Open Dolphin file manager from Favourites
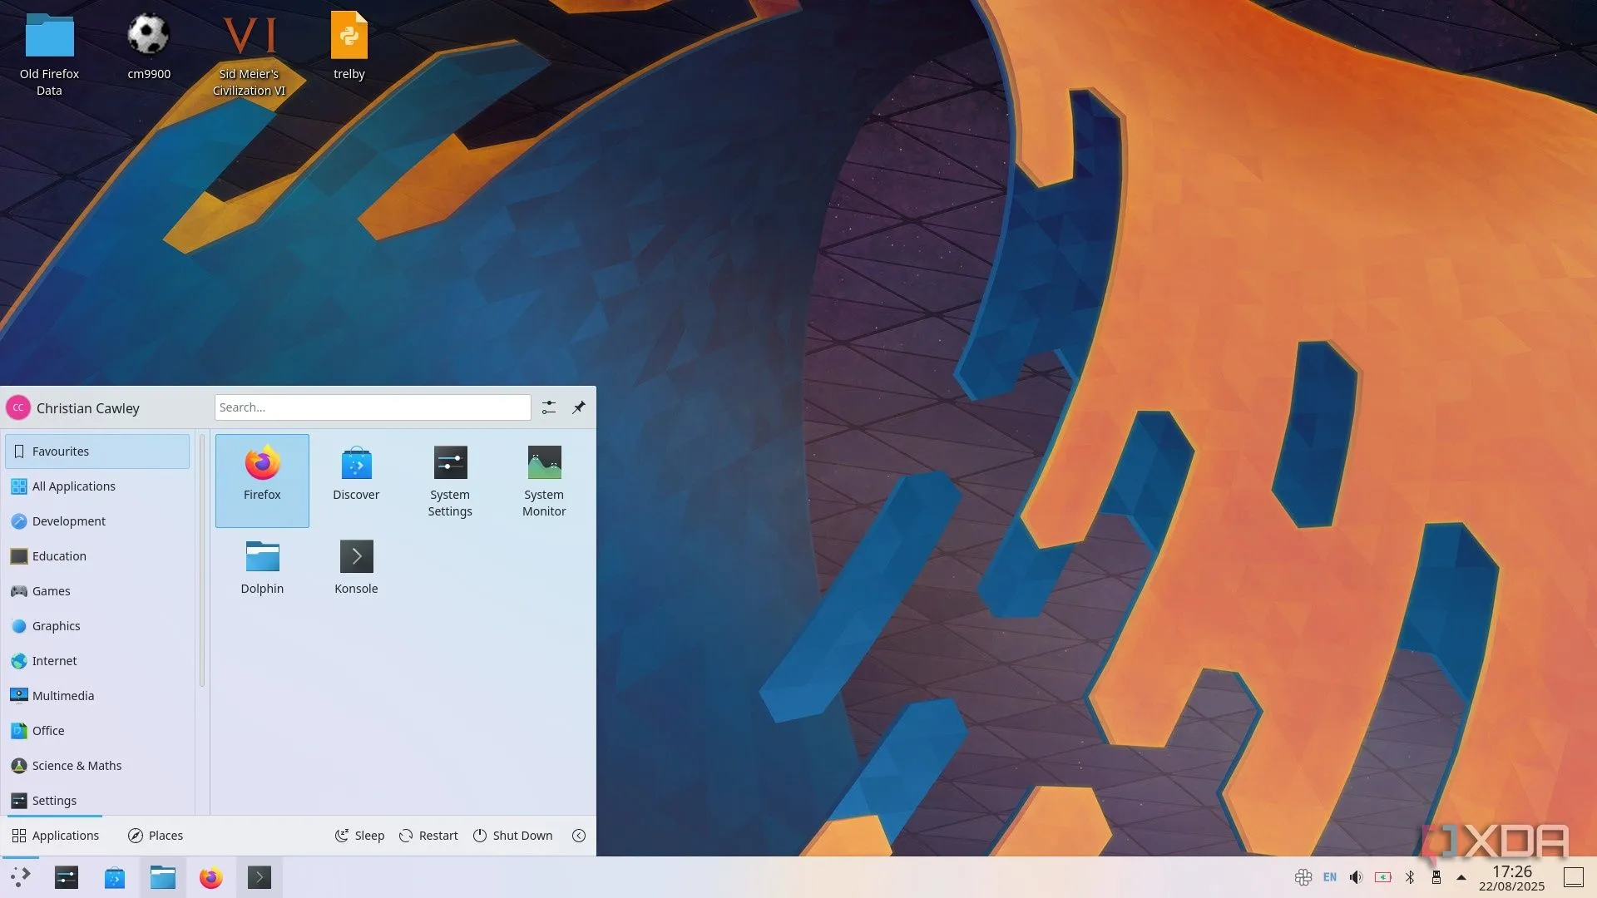Image resolution: width=1597 pixels, height=898 pixels. click(262, 568)
